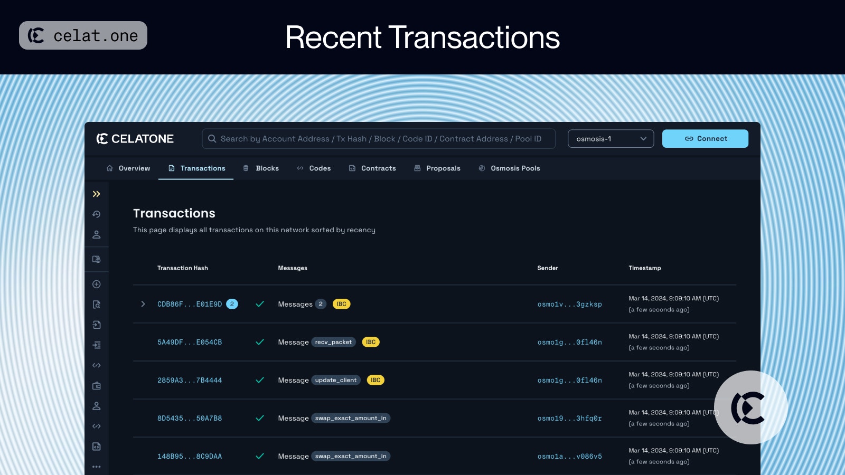Click the circled plus icon in sidebar

96,284
